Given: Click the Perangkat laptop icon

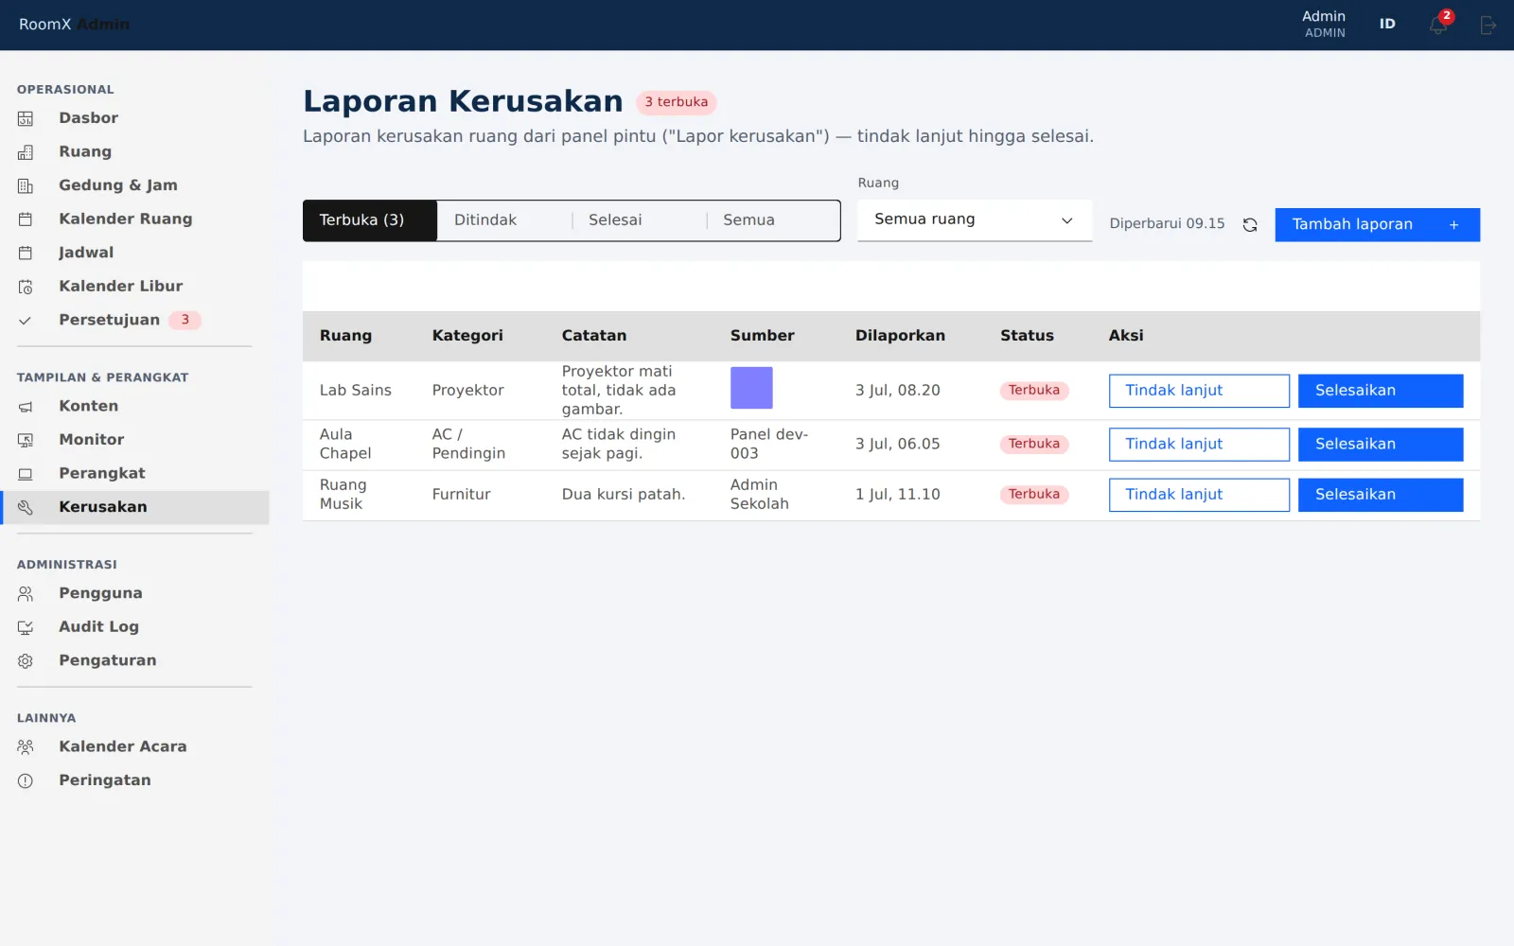Looking at the screenshot, I should pos(26,474).
